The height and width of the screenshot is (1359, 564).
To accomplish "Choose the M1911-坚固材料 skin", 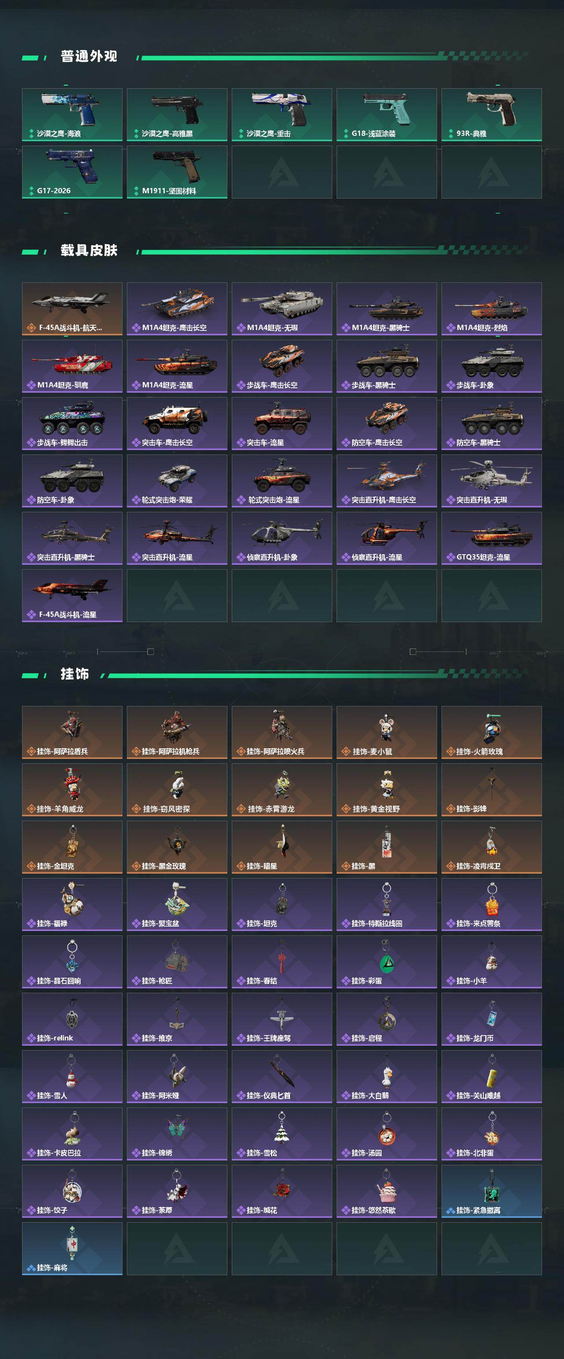I will [177, 172].
